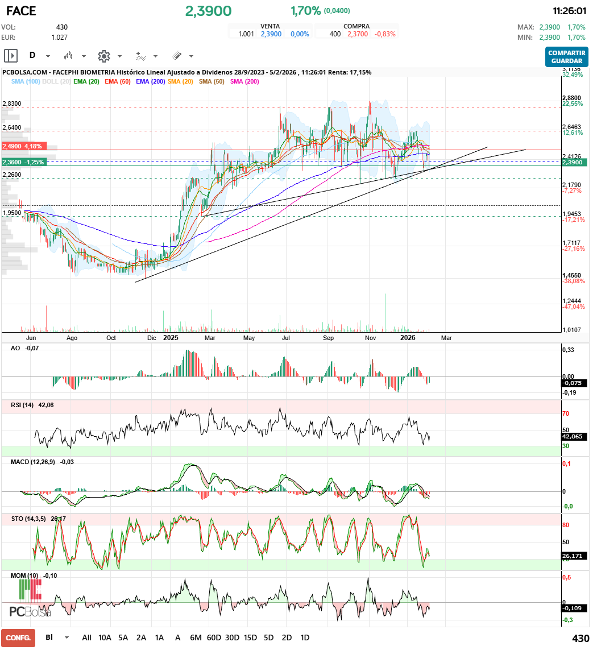Click the add indicator zigzag icon
The height and width of the screenshot is (650, 597).
(140, 56)
